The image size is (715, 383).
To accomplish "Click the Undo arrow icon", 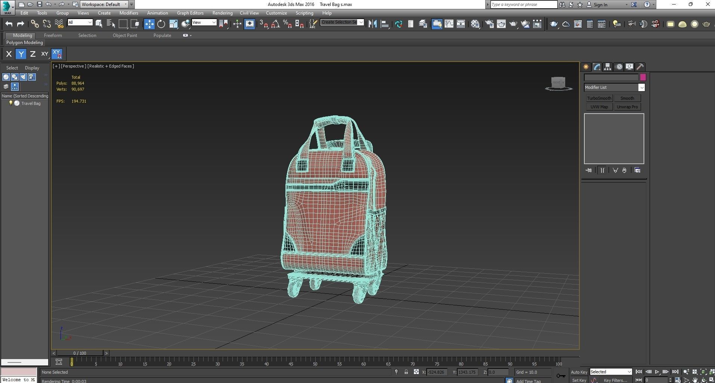I will (9, 24).
